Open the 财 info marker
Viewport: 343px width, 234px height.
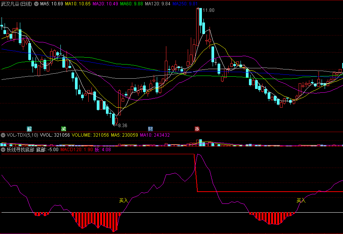pyautogui.click(x=150, y=129)
